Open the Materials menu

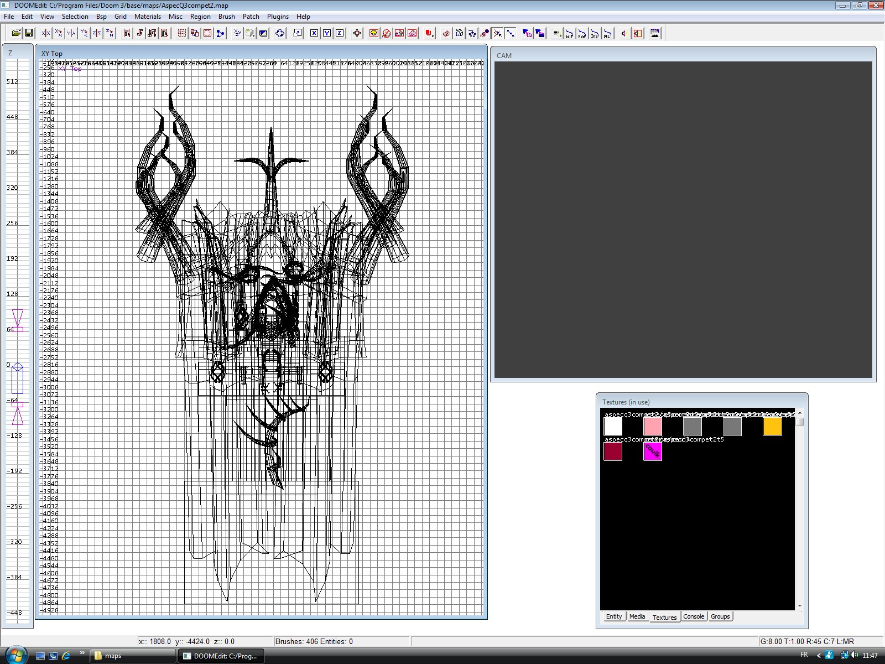pos(148,17)
